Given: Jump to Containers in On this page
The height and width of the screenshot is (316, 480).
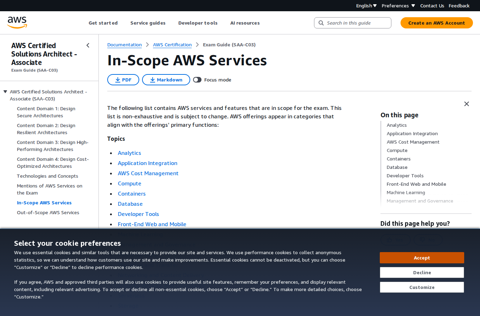Looking at the screenshot, I should [x=399, y=159].
